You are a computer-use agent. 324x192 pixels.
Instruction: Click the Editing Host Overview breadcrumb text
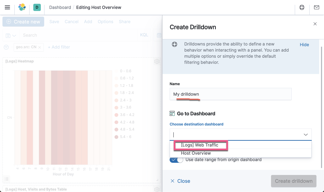pyautogui.click(x=99, y=7)
